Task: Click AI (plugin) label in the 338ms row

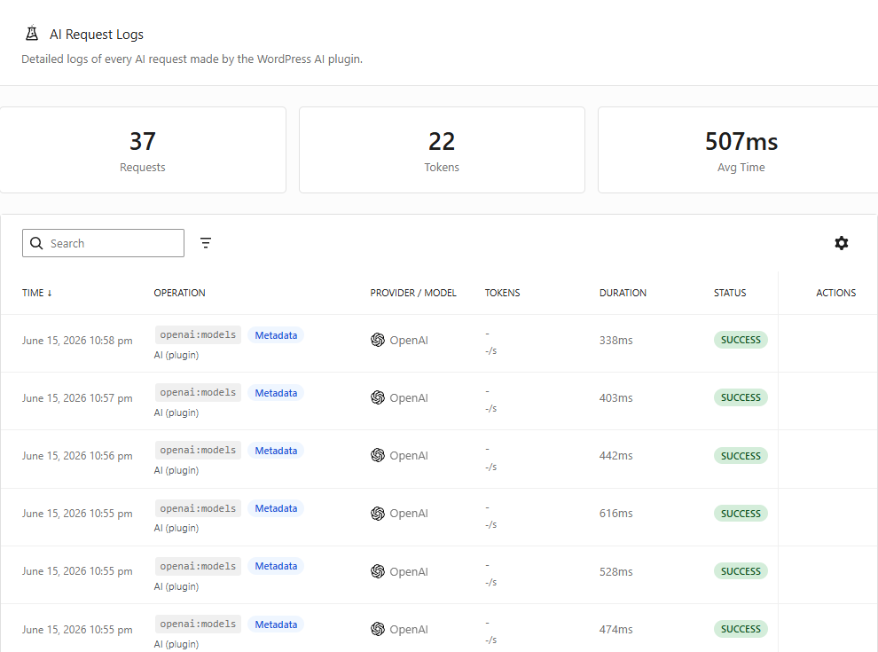Action: [176, 355]
